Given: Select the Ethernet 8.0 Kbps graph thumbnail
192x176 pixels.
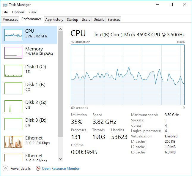Looking at the screenshot, I should pos(13,142).
